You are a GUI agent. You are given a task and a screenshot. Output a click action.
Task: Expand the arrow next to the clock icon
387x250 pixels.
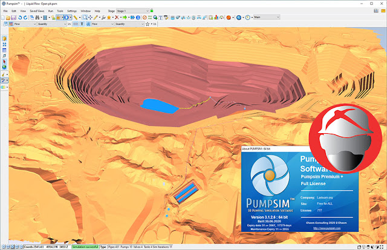(252, 18)
